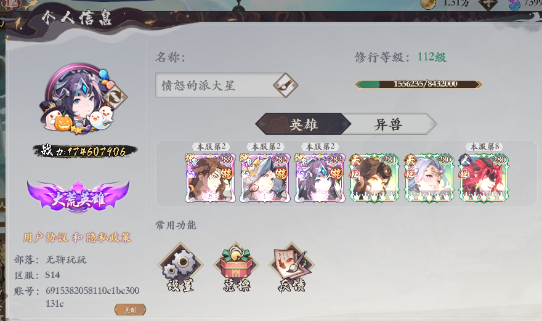The width and height of the screenshot is (542, 321).
Task: Switch to the 英雄 tab
Action: pyautogui.click(x=303, y=124)
